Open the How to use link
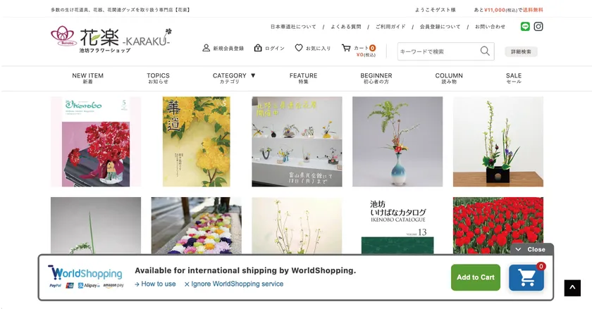592x309 pixels. coord(155,284)
